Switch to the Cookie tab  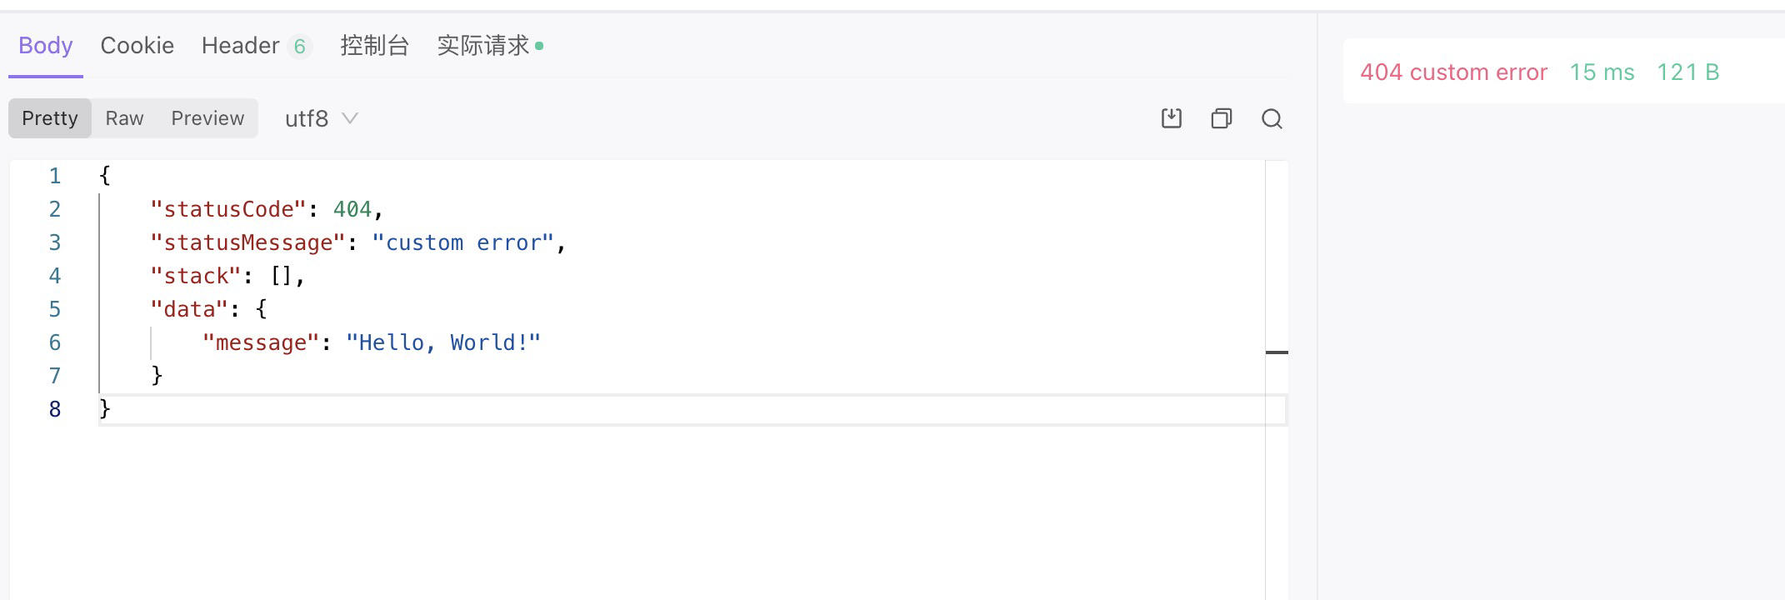click(137, 46)
